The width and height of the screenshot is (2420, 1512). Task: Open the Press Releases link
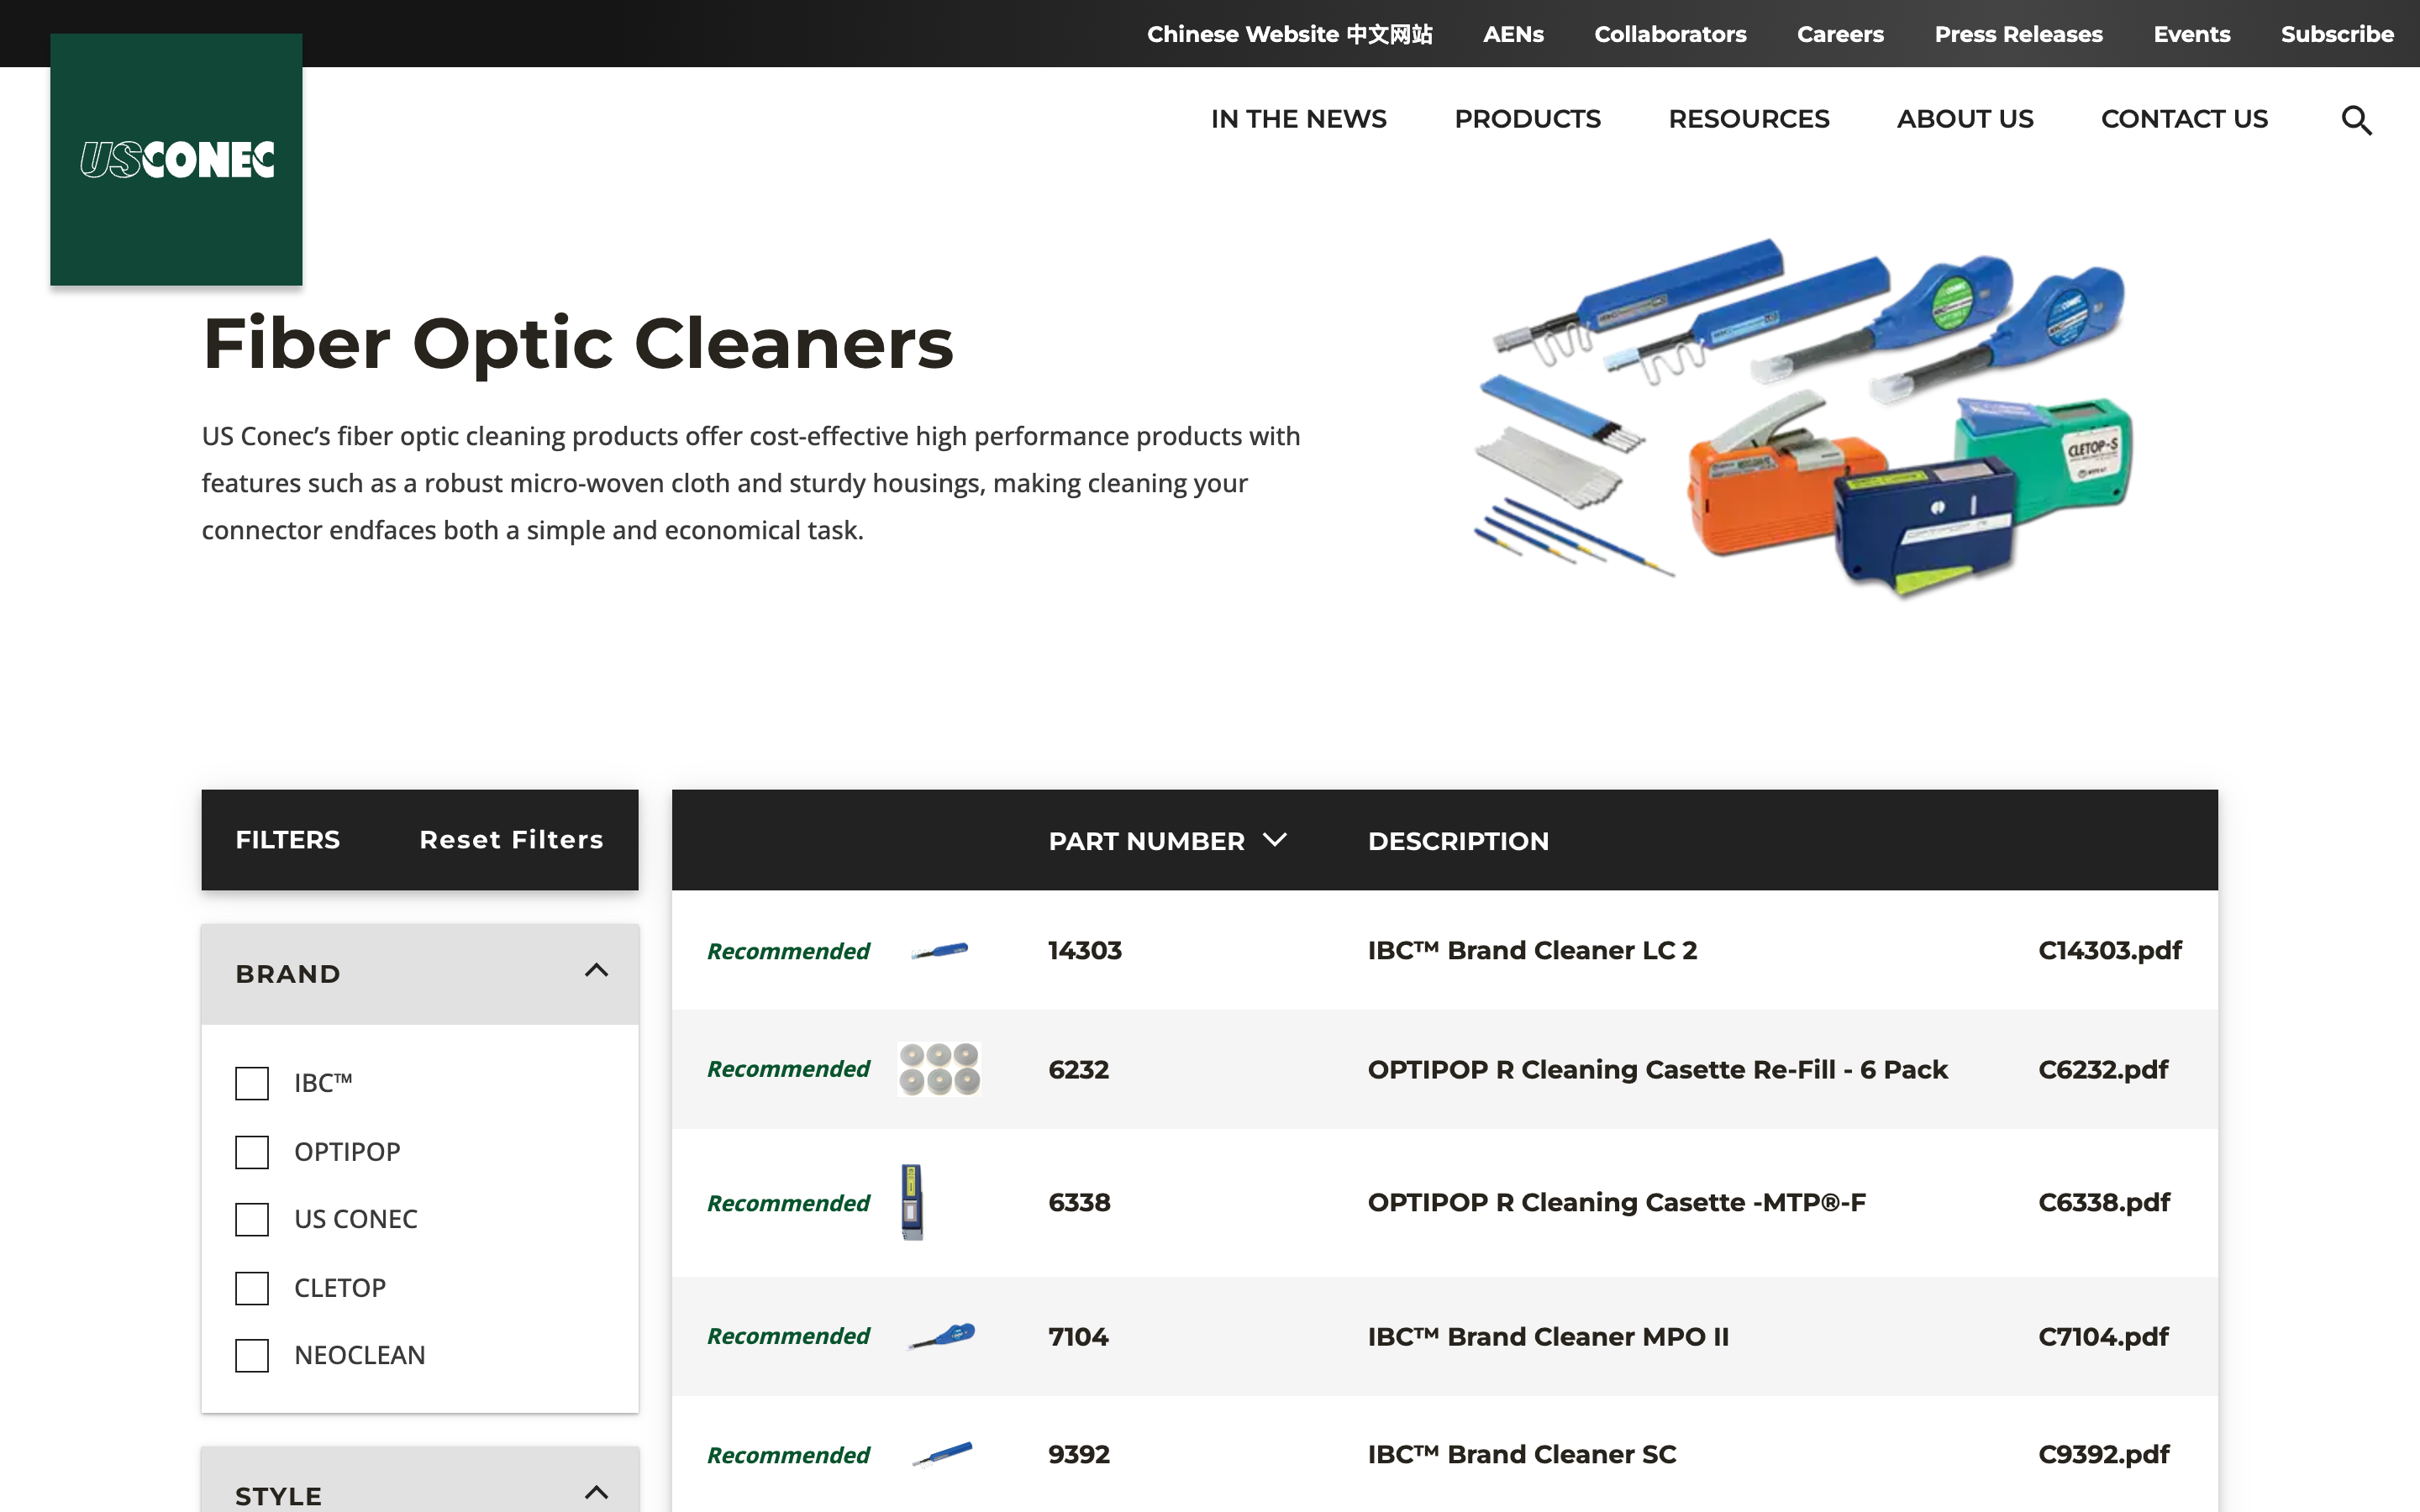click(2018, 34)
